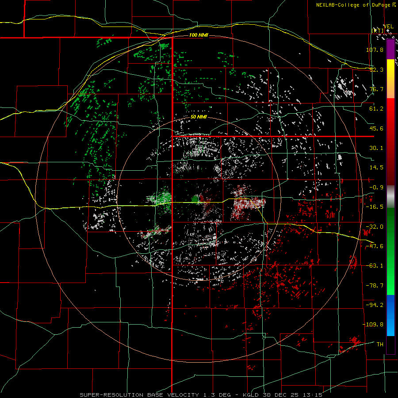Click the -16.5 scale value
The height and width of the screenshot is (398, 398).
(x=375, y=207)
